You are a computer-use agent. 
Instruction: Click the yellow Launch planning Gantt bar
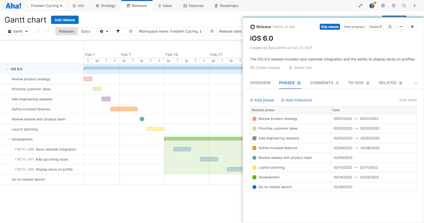(x=155, y=129)
